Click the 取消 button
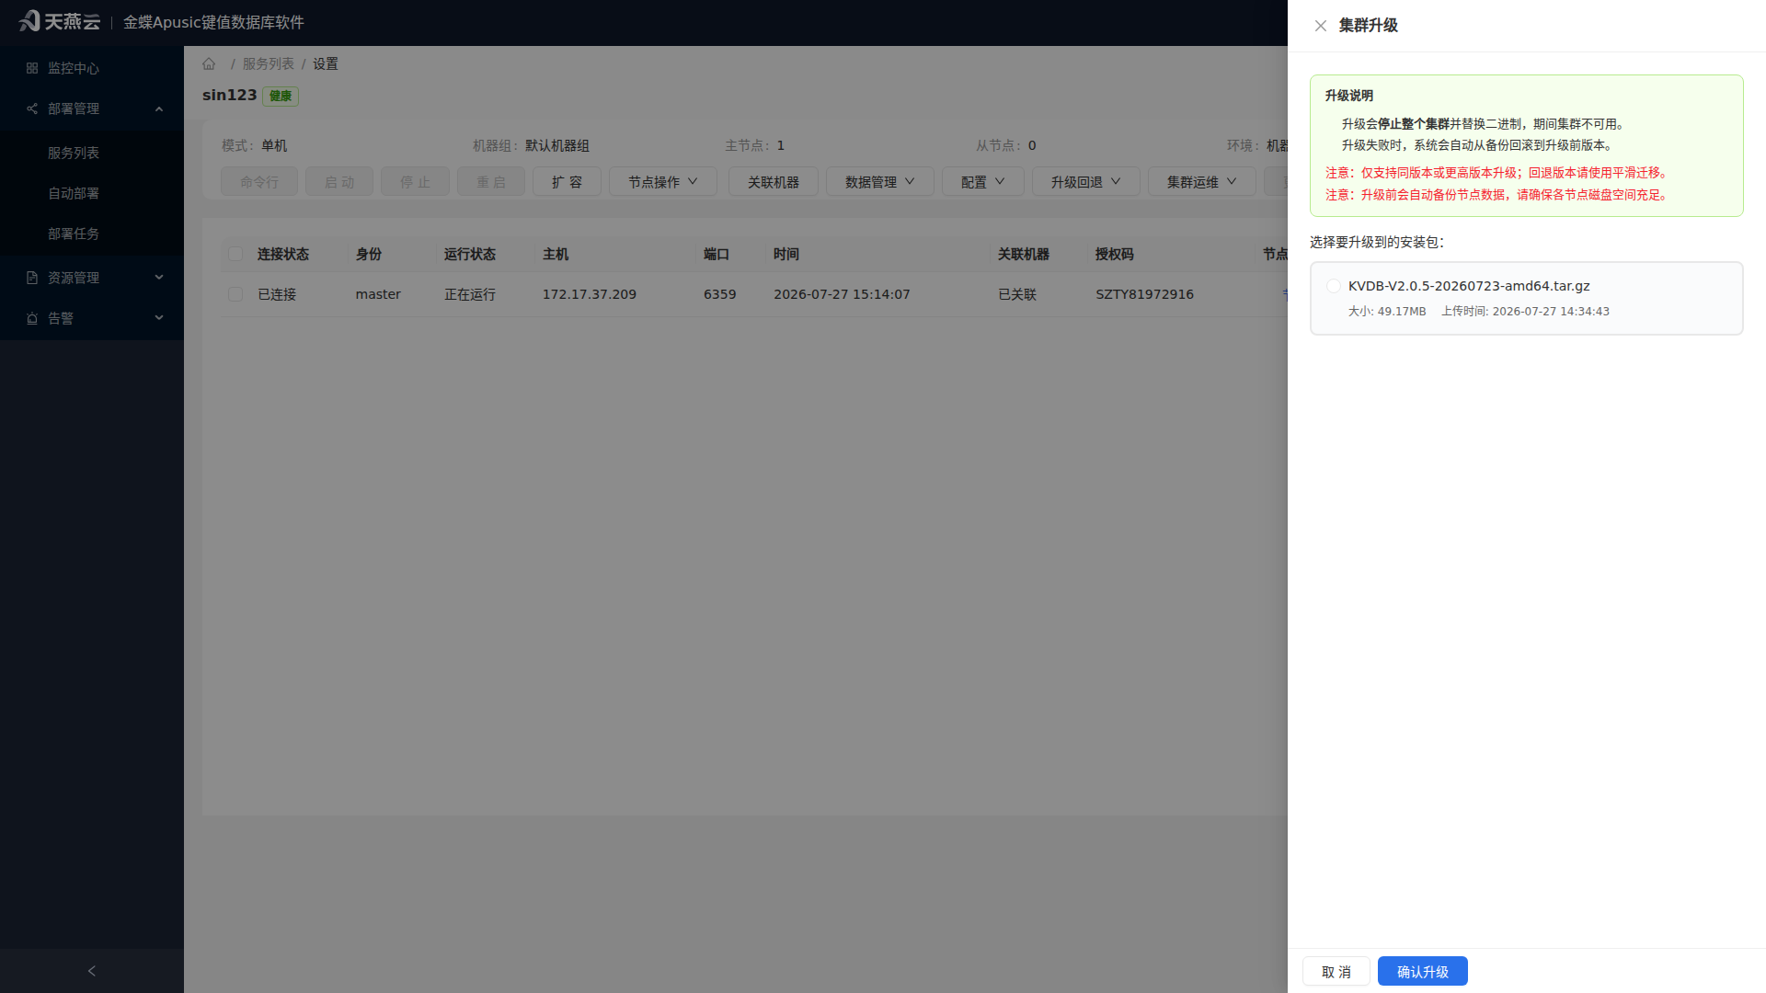1766x993 pixels. pos(1336,972)
